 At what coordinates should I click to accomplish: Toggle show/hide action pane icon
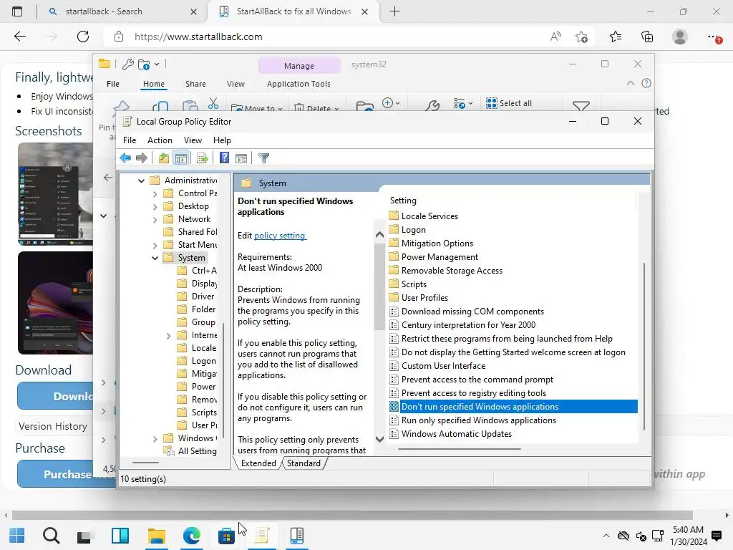click(241, 158)
